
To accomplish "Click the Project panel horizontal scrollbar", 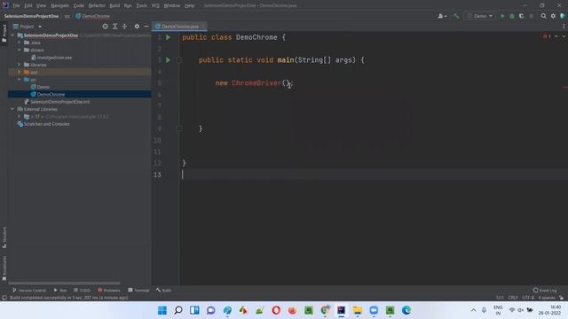I will (64, 284).
